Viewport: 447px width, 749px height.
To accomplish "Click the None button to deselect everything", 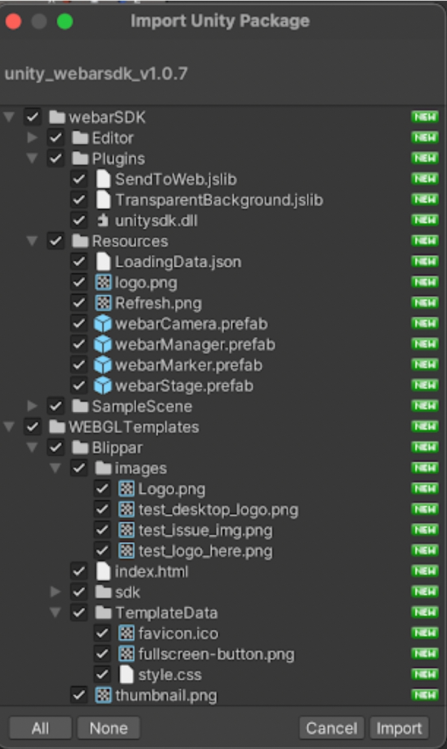I will click(108, 728).
